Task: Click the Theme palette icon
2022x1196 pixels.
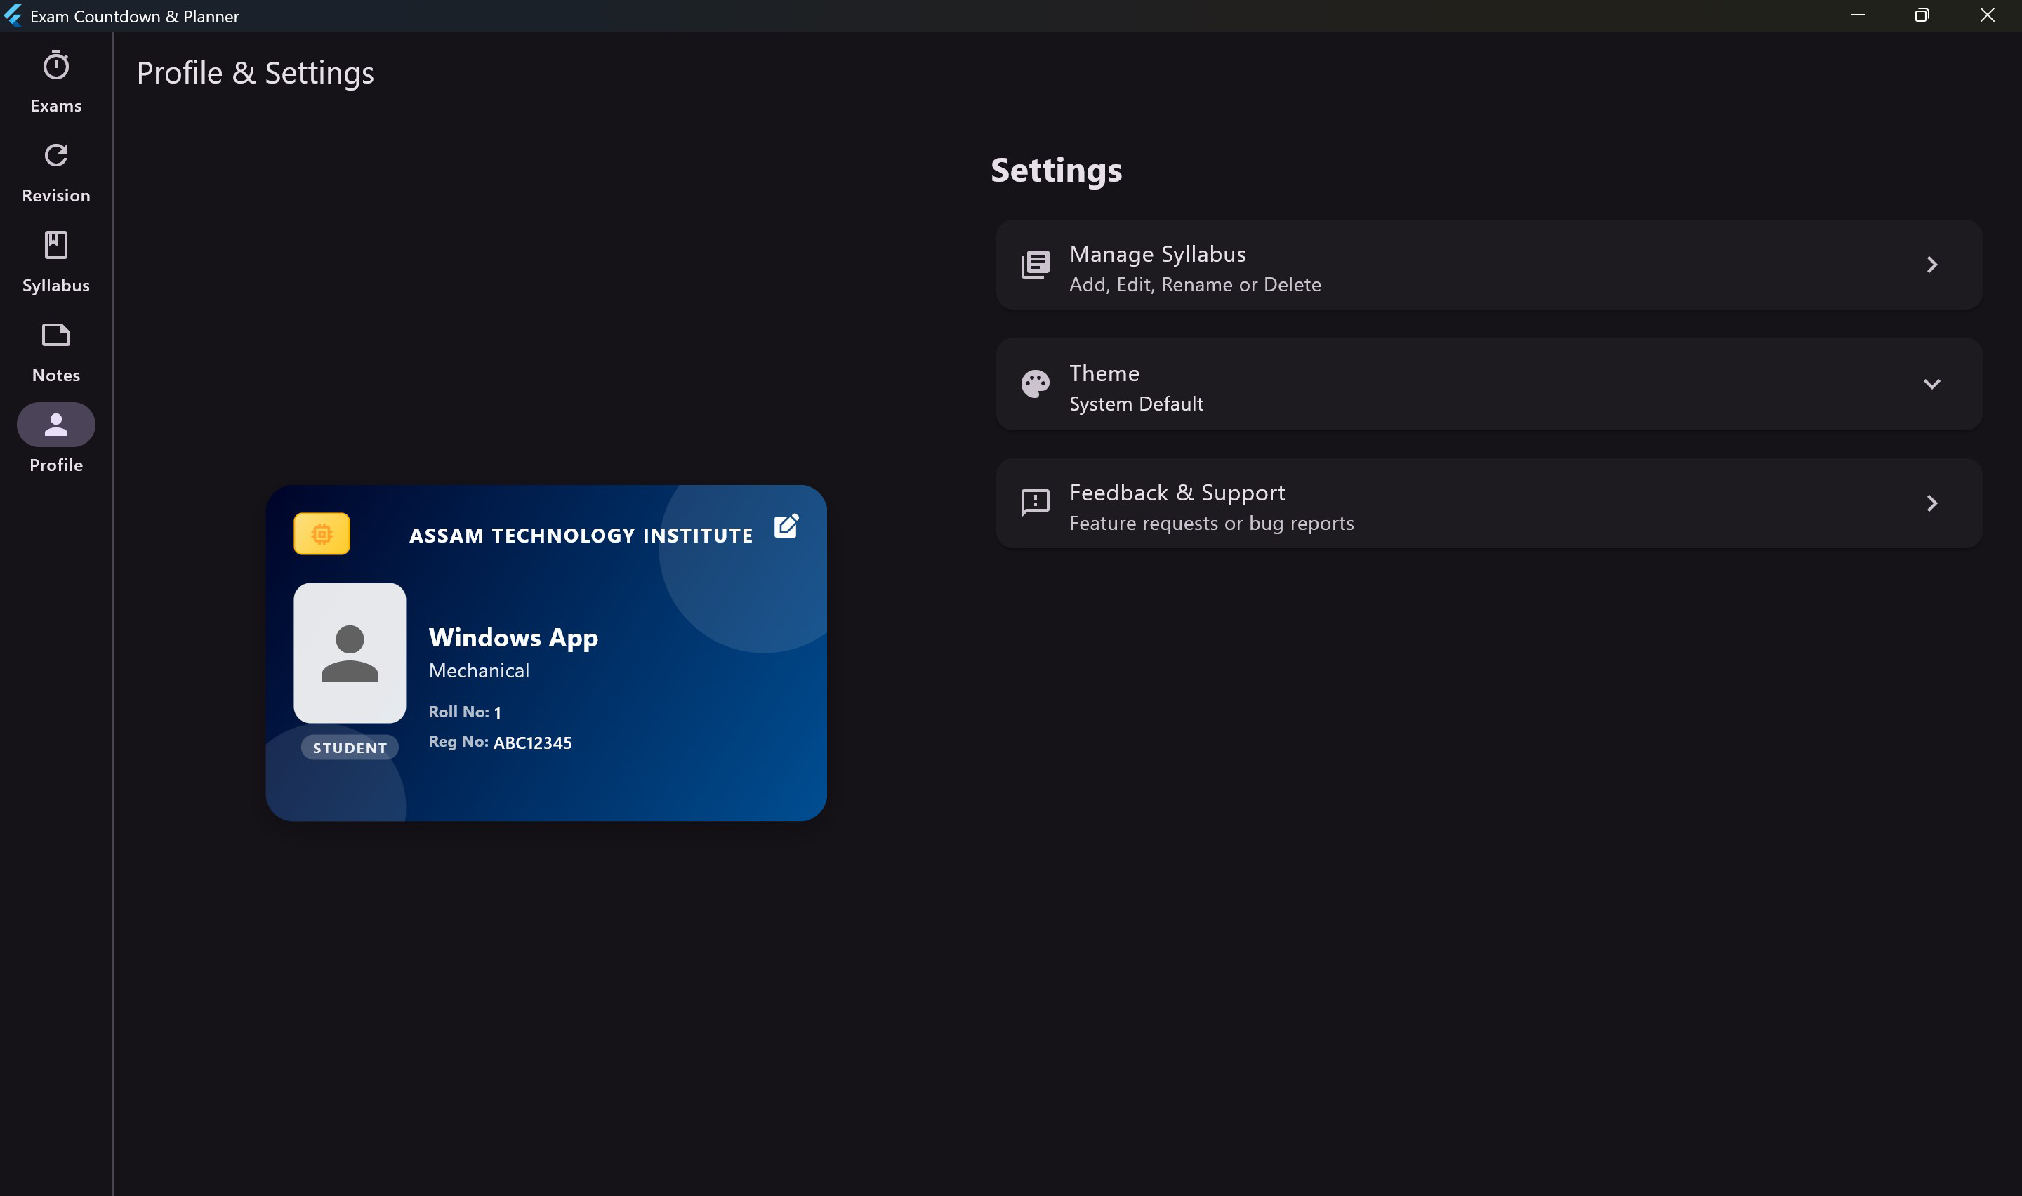Action: [x=1035, y=385]
